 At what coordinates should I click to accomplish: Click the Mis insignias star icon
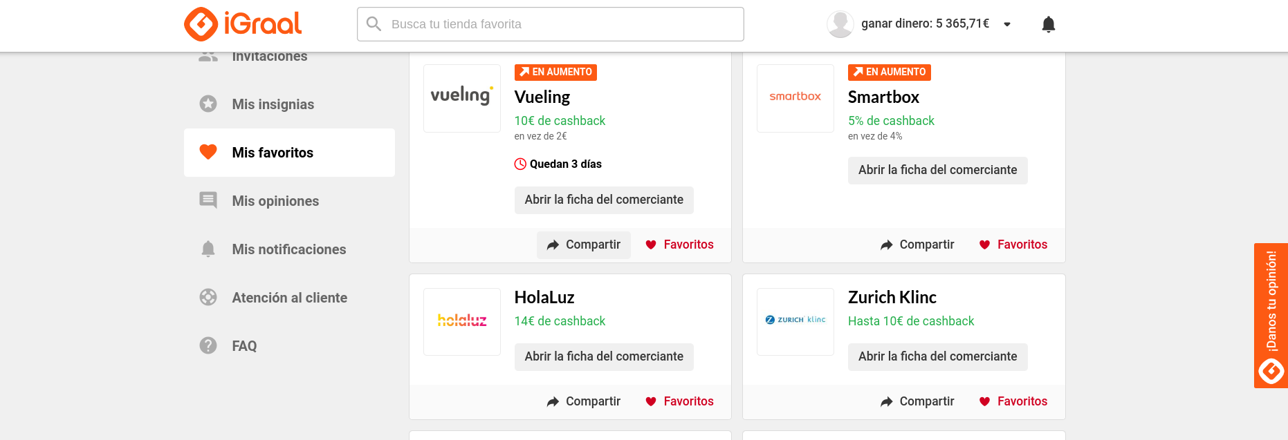coord(208,104)
